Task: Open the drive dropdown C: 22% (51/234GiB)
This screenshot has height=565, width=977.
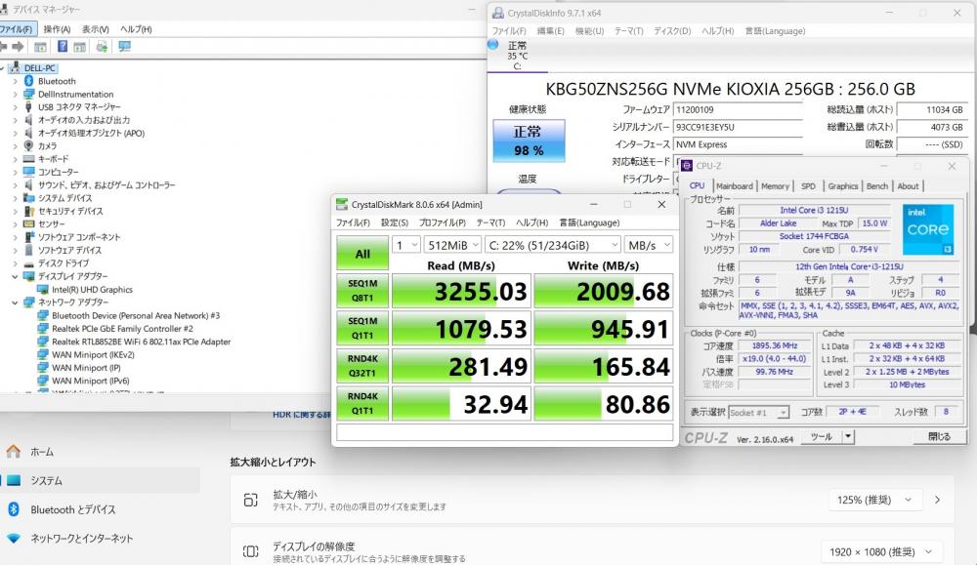Action: [553, 245]
